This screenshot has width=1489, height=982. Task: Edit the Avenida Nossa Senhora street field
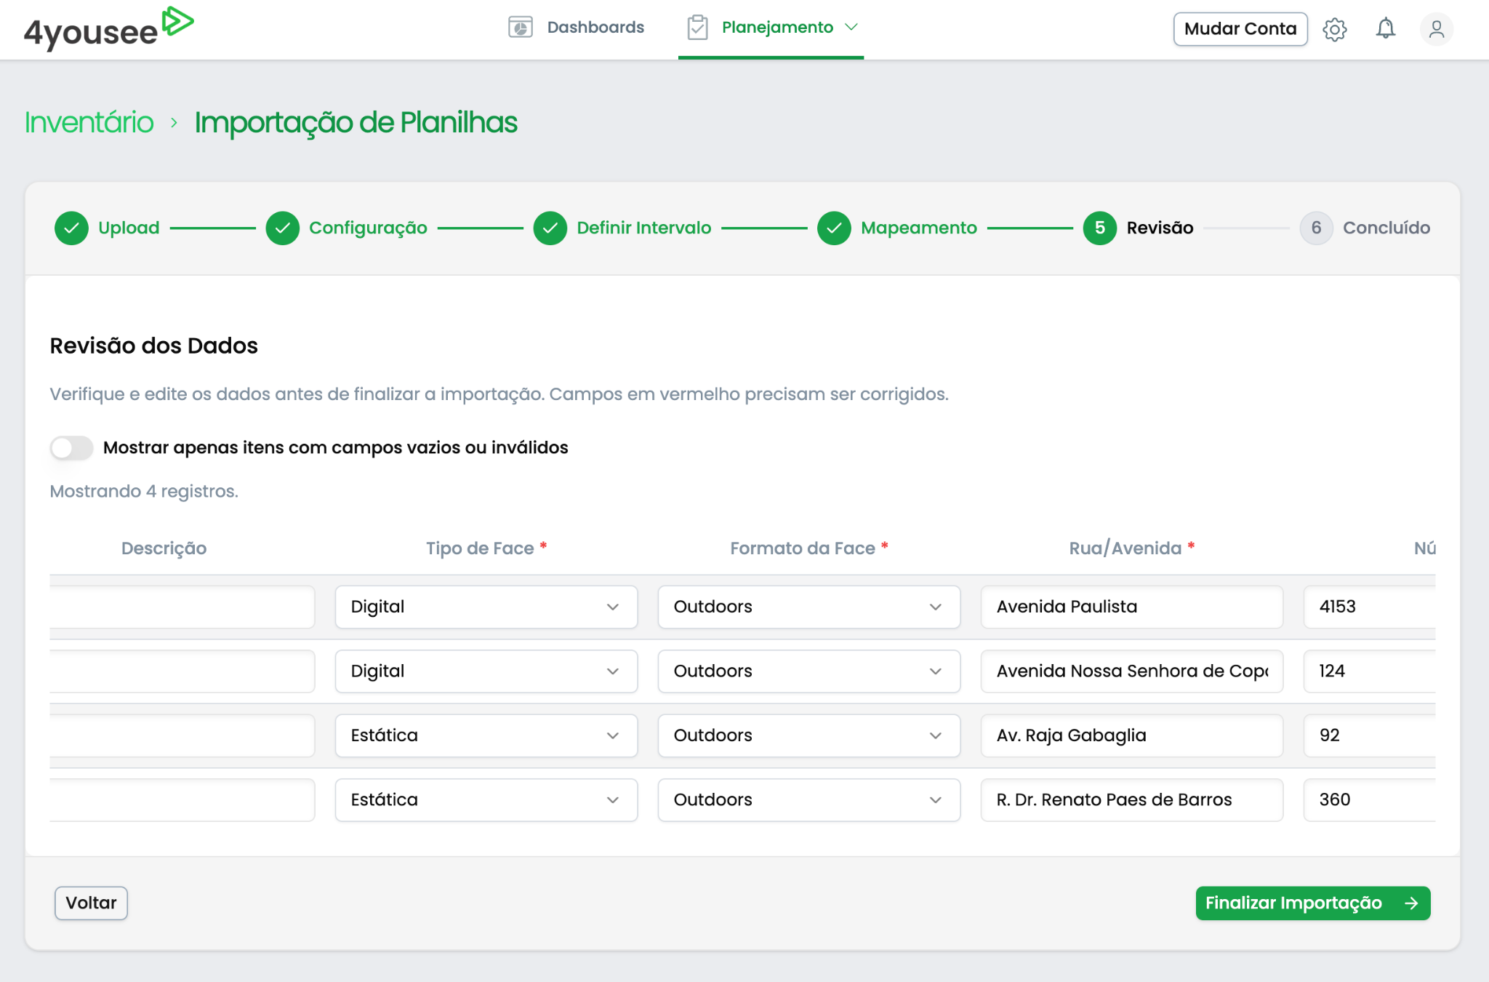[x=1131, y=671]
